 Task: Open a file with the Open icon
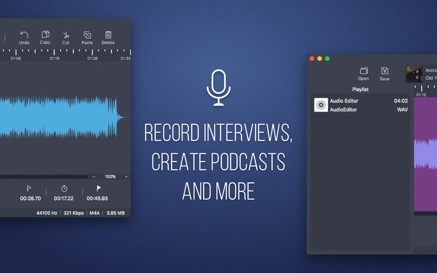point(364,70)
